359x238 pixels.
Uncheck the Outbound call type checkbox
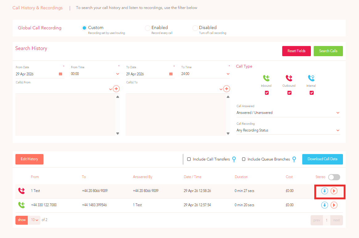289,93
